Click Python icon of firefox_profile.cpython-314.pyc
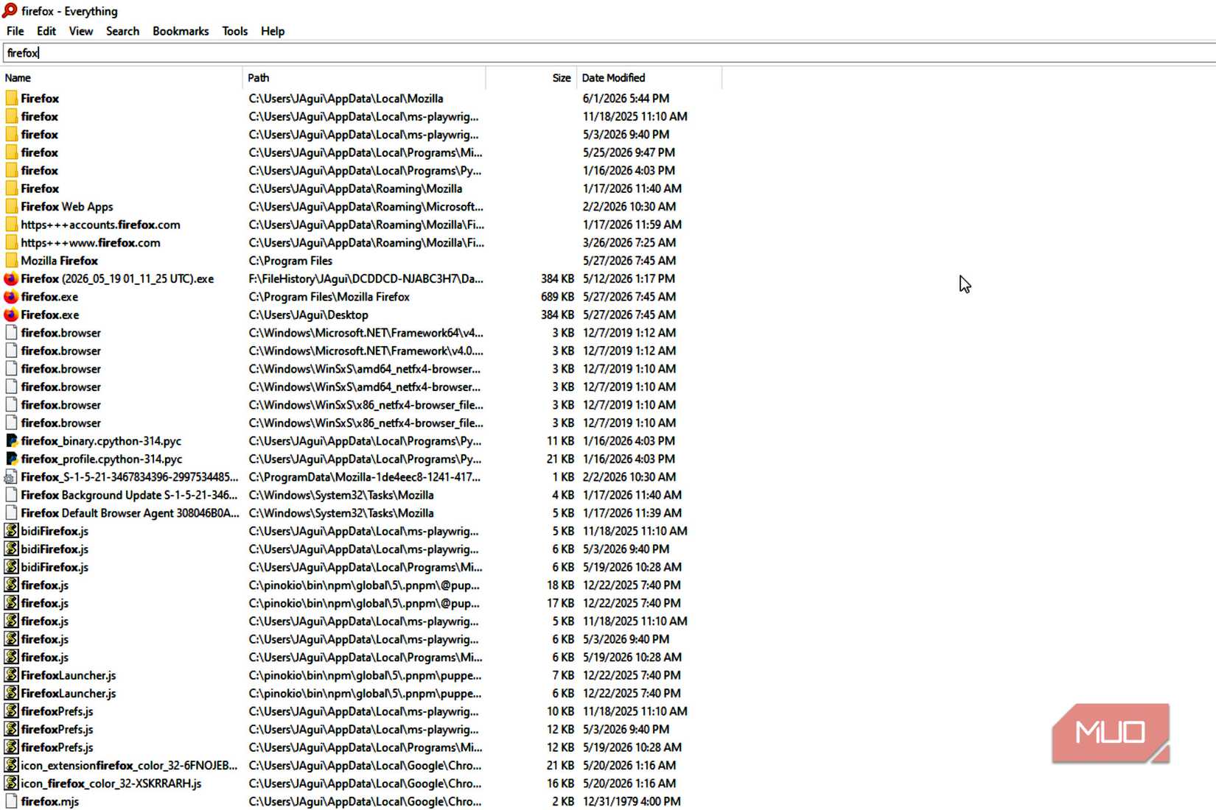 click(11, 459)
